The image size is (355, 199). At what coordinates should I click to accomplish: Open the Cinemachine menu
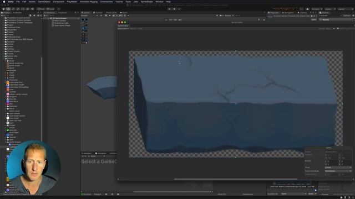106,2
